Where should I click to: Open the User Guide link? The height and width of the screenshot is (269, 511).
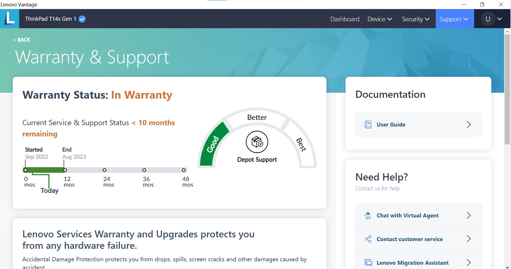pos(418,124)
